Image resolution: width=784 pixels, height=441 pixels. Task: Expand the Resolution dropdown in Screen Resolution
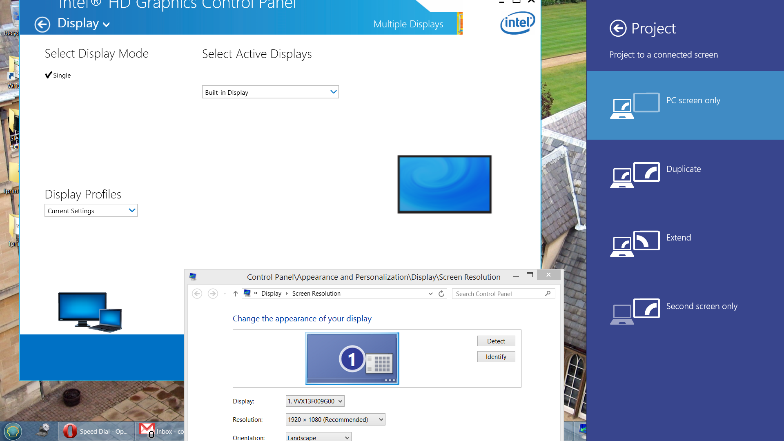tap(380, 419)
